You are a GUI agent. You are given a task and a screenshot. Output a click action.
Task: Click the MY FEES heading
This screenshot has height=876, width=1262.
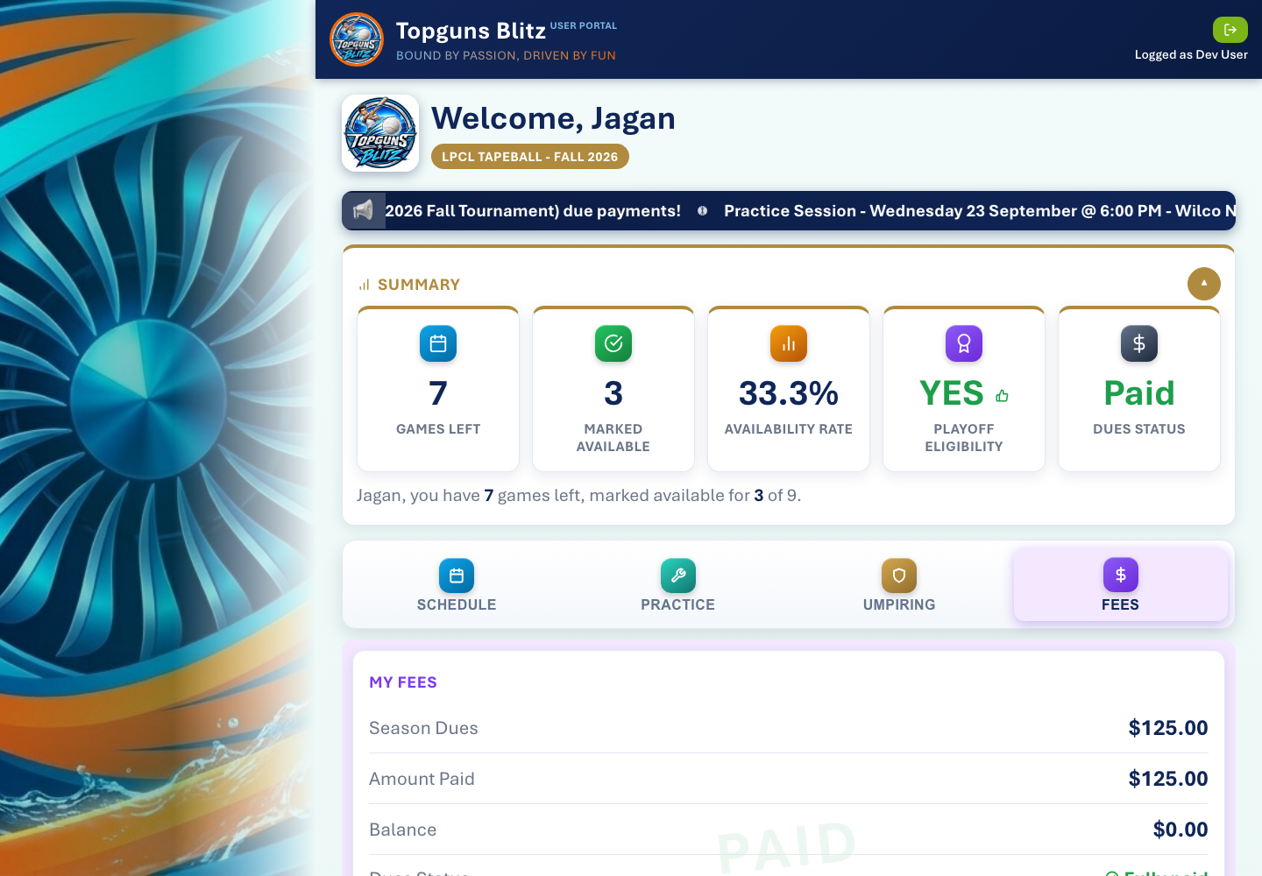[403, 682]
